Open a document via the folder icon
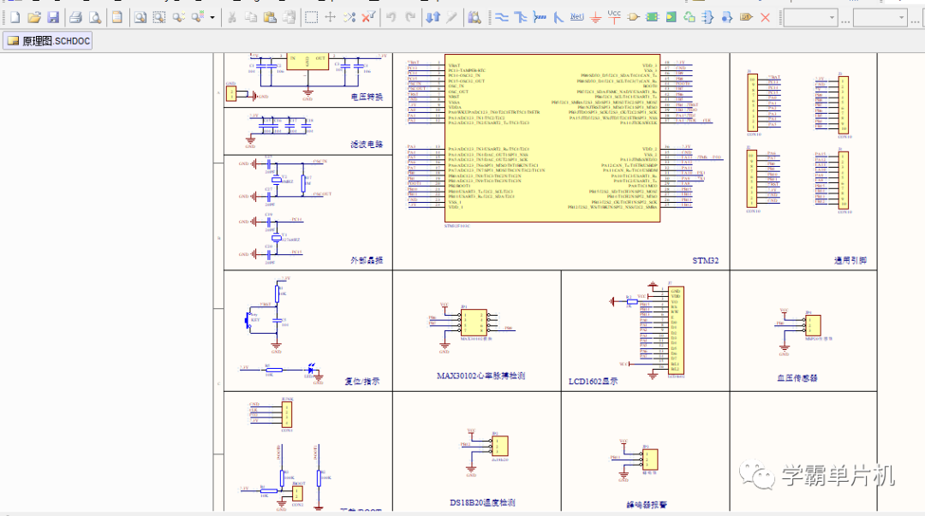Image resolution: width=925 pixels, height=516 pixels. [34, 18]
